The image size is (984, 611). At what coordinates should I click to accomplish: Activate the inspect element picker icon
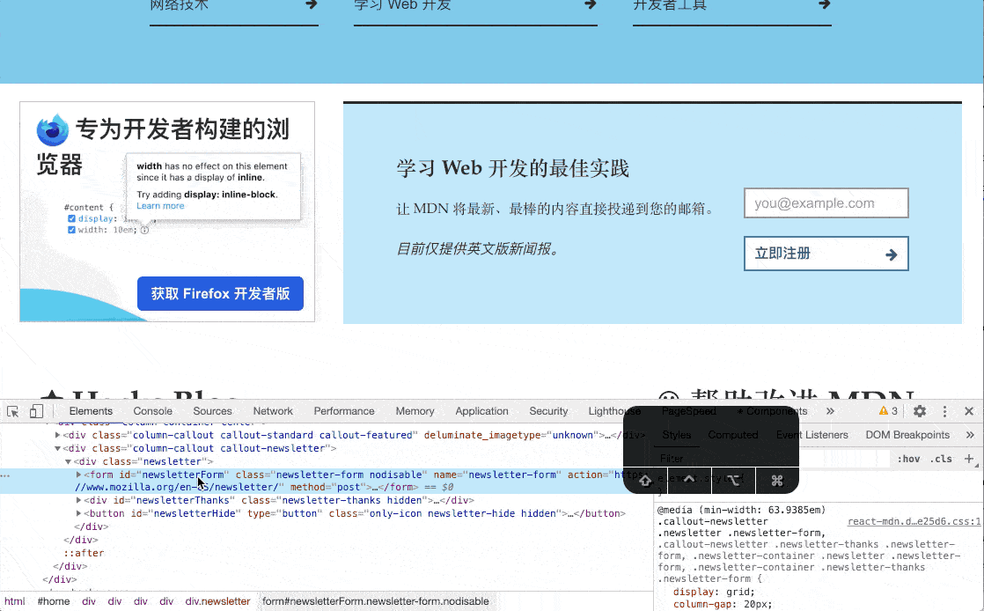(13, 411)
